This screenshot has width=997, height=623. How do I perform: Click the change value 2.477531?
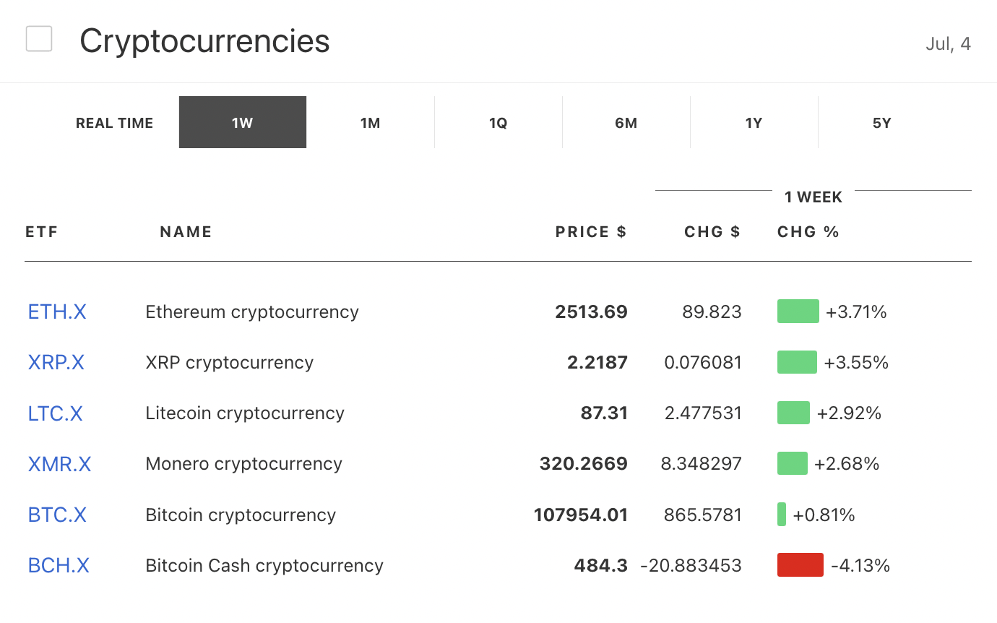click(703, 413)
